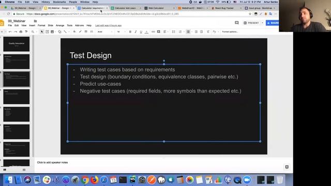Click Format options button
This screenshot has width=331, height=186.
[230, 32]
